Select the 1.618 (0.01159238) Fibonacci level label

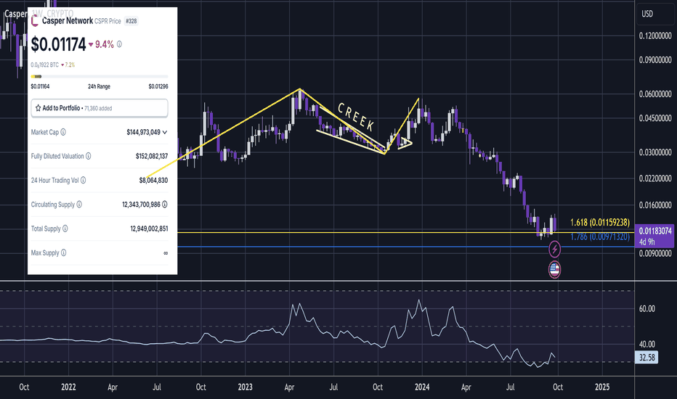click(x=600, y=223)
